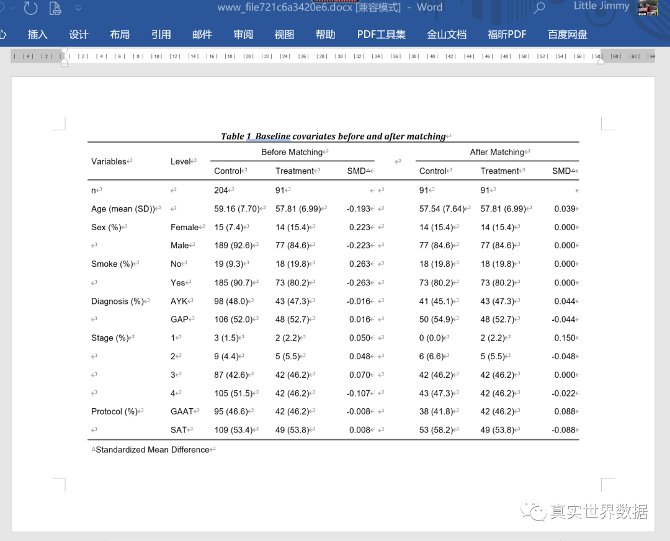Click the 'Standardized Mean Difference' footnote

pos(153,450)
